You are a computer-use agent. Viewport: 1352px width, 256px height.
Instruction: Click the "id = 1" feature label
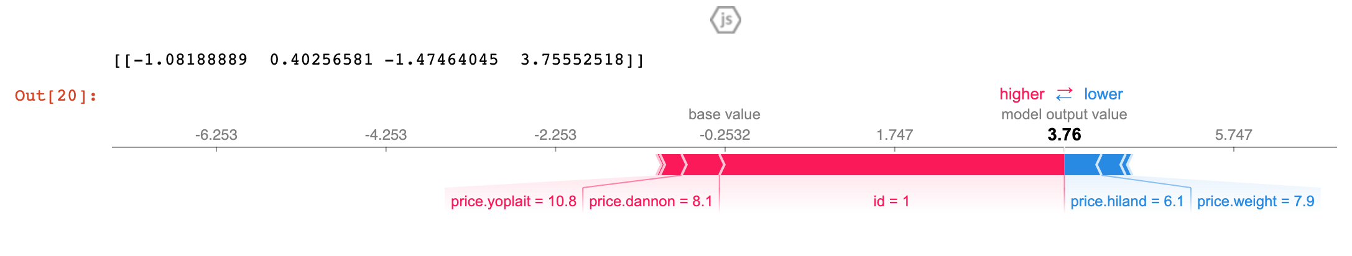click(891, 201)
